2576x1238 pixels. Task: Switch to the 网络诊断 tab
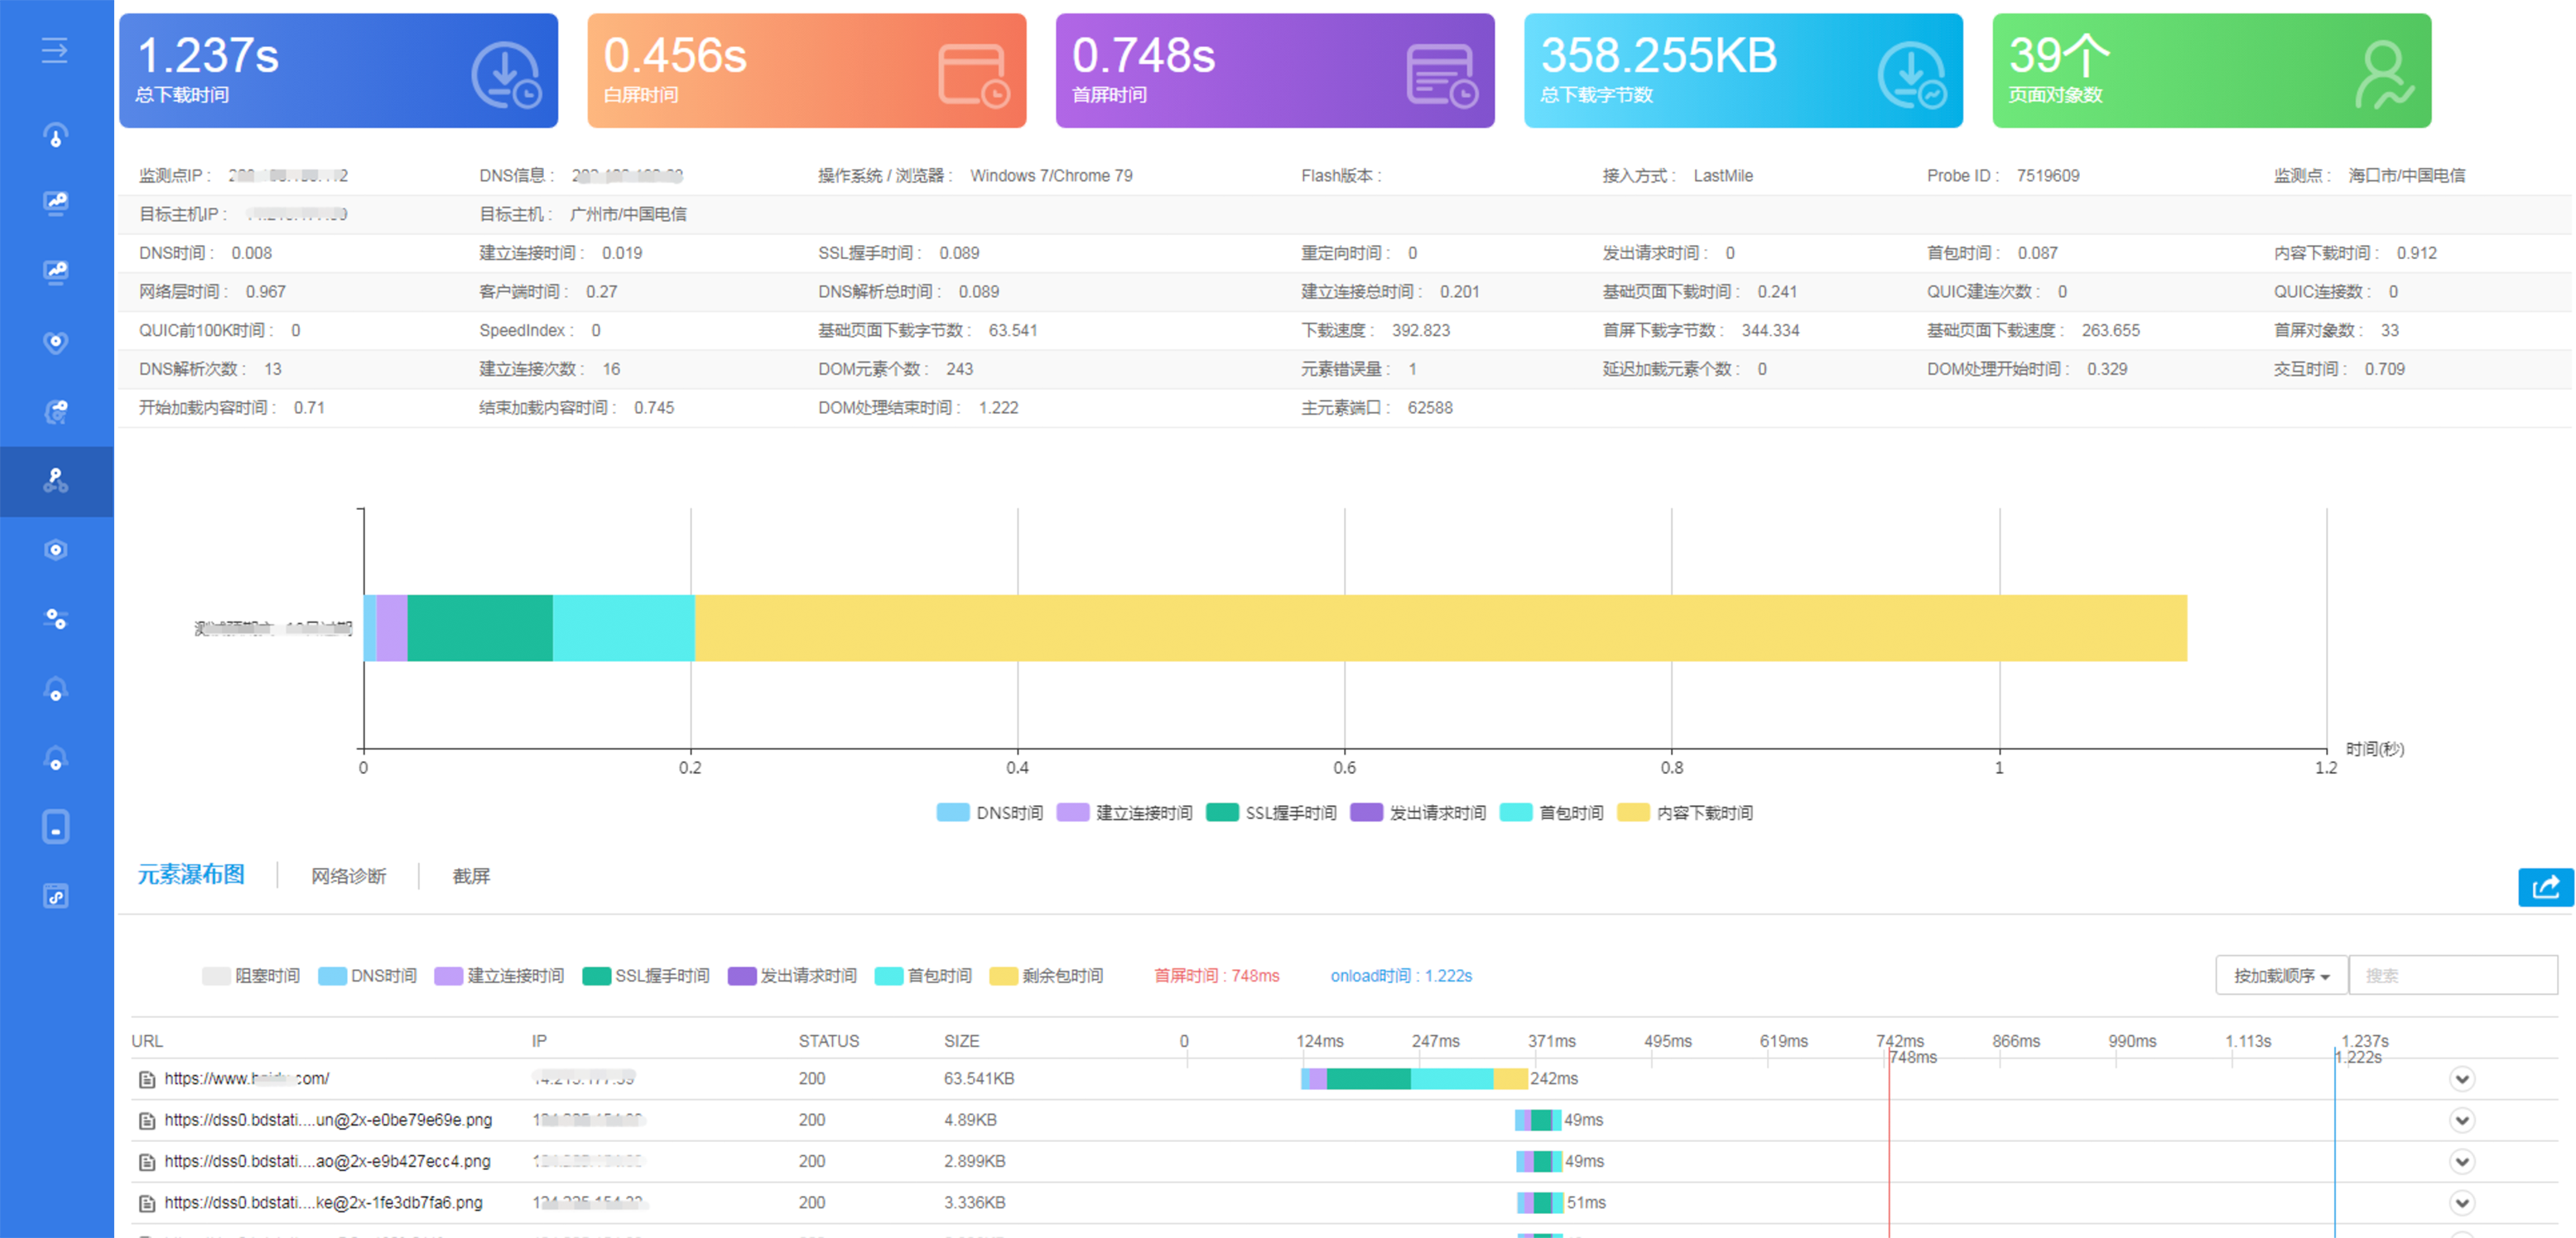(x=348, y=876)
